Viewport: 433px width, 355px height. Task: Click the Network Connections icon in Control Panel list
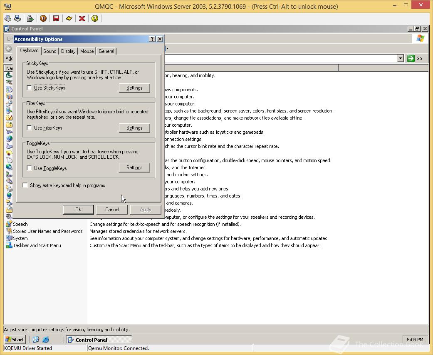click(x=9, y=167)
